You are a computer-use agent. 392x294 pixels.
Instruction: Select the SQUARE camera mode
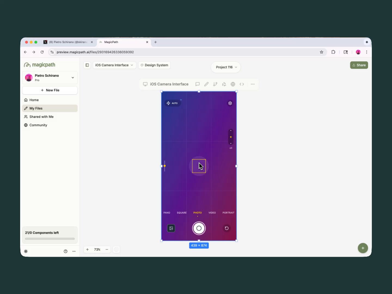[x=182, y=213]
